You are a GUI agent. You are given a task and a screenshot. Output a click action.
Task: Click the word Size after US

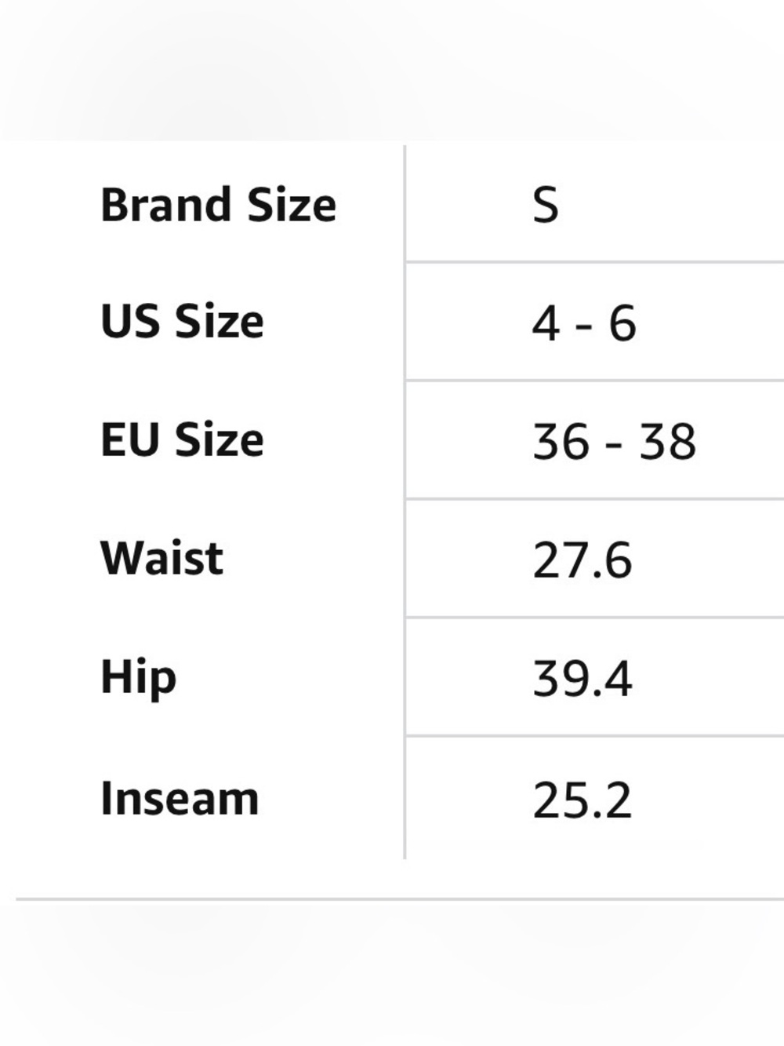click(x=219, y=322)
